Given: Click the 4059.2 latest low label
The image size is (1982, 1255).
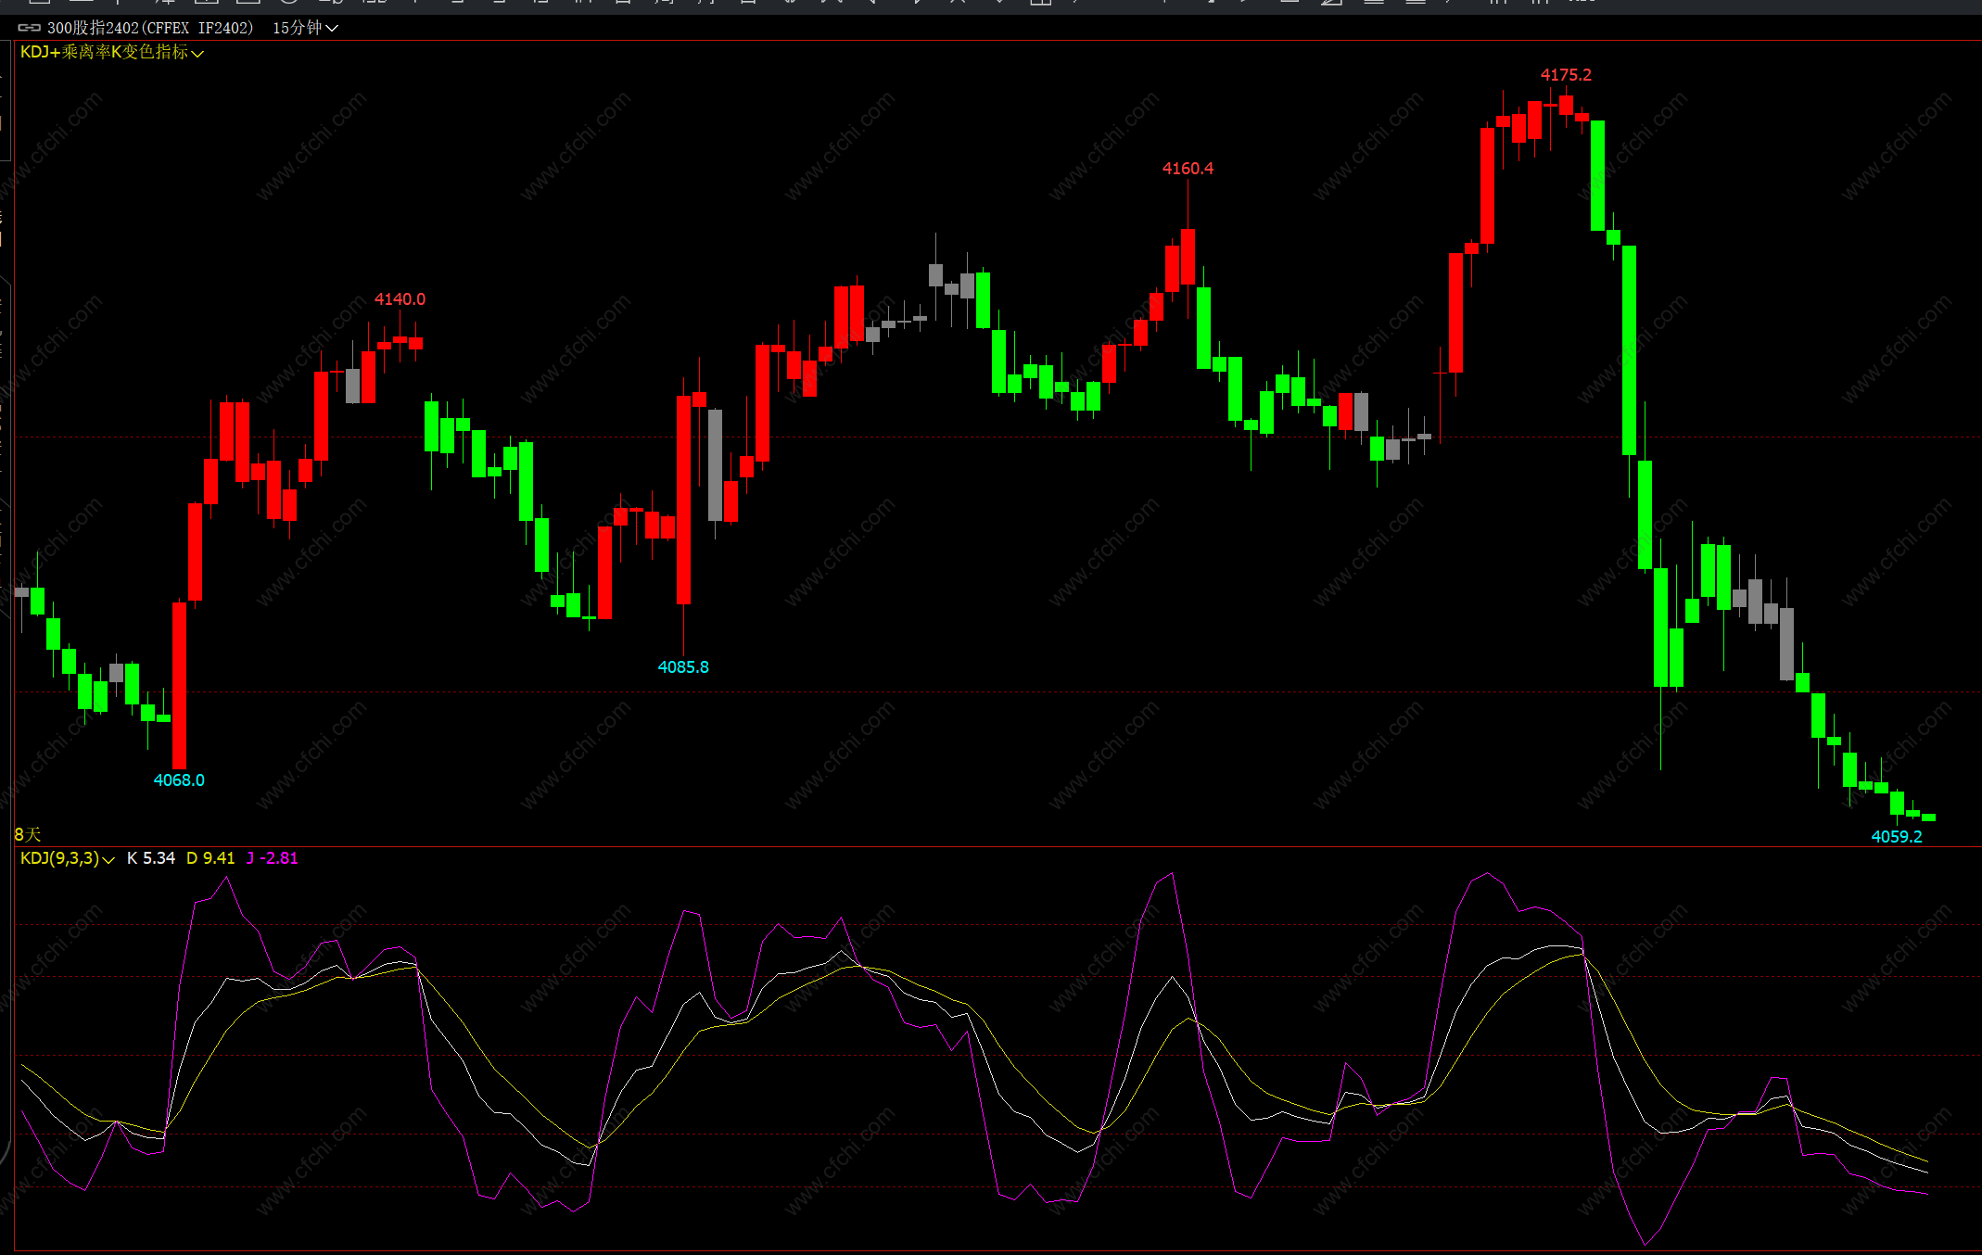Looking at the screenshot, I should coord(1897,837).
